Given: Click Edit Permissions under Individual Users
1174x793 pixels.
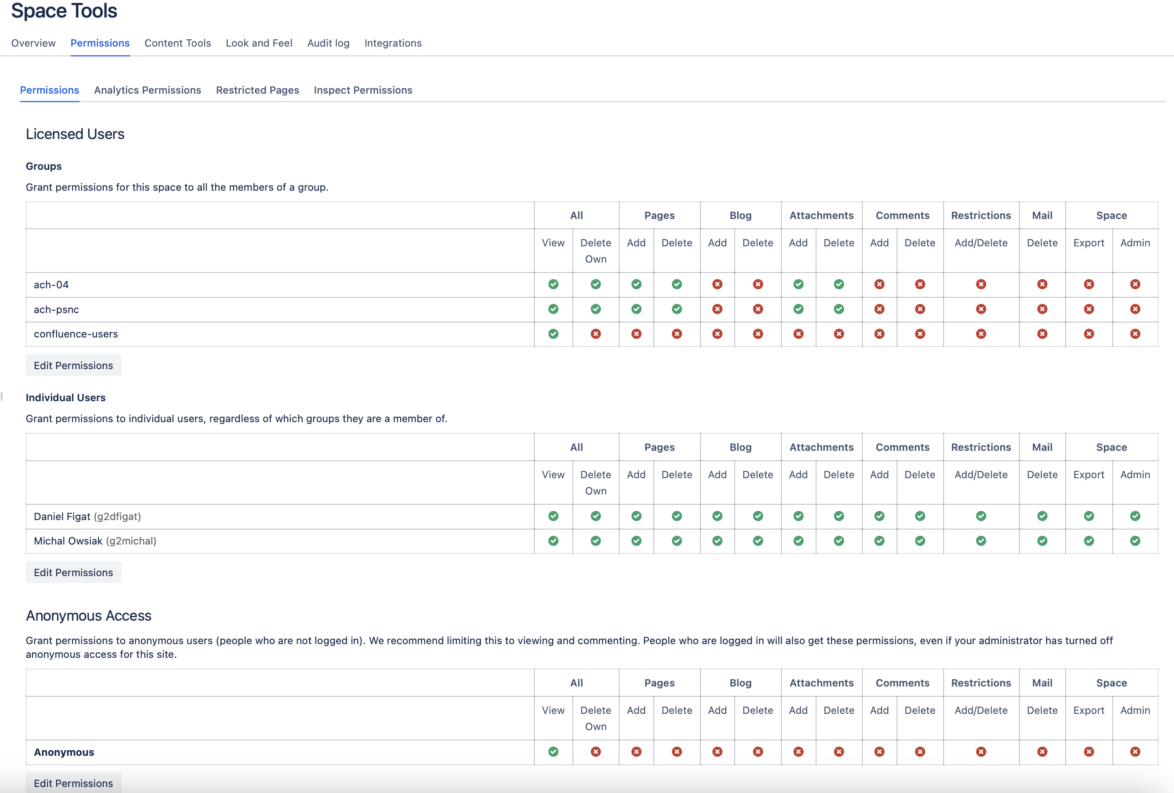Looking at the screenshot, I should click(x=73, y=572).
